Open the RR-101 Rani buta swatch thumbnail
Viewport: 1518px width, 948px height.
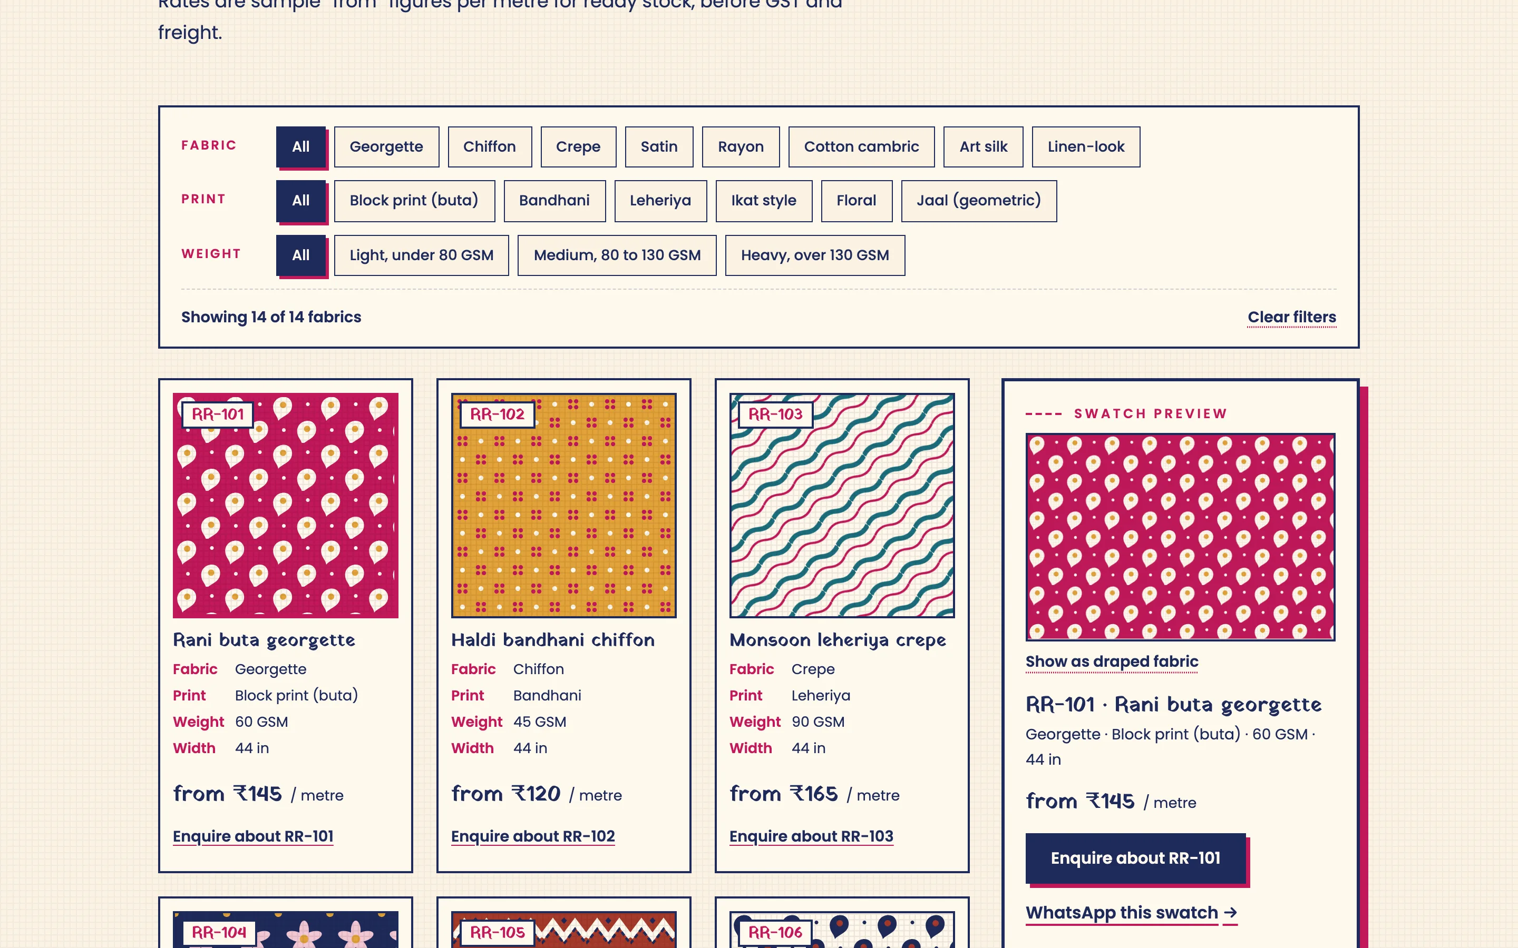tap(285, 506)
